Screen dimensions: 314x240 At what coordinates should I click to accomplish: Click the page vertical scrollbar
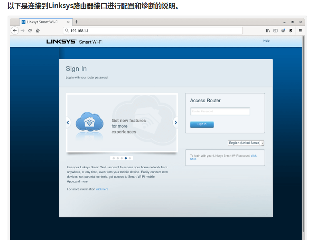[303, 133]
